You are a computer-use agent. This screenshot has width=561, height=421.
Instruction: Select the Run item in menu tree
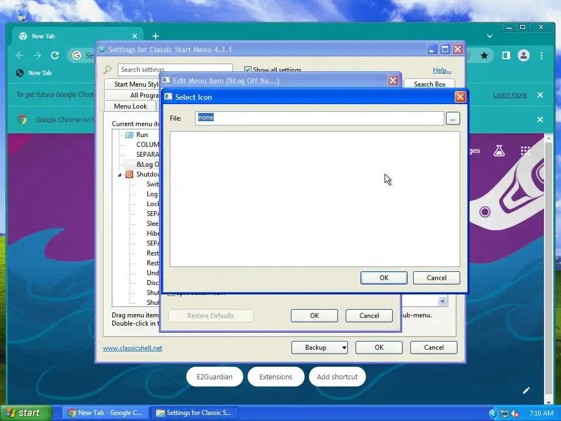(142, 135)
